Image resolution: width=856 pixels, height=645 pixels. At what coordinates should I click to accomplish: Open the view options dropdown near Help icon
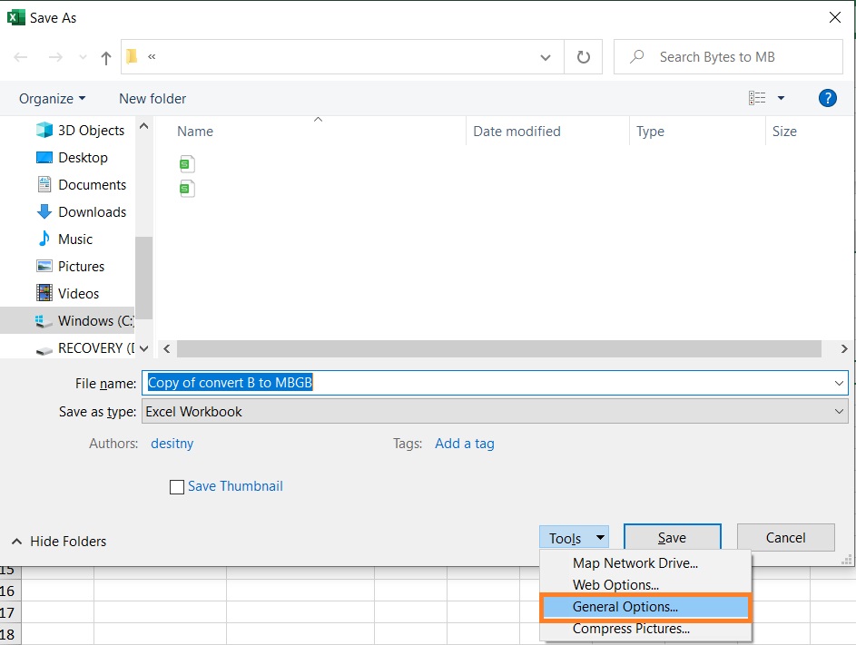[779, 98]
